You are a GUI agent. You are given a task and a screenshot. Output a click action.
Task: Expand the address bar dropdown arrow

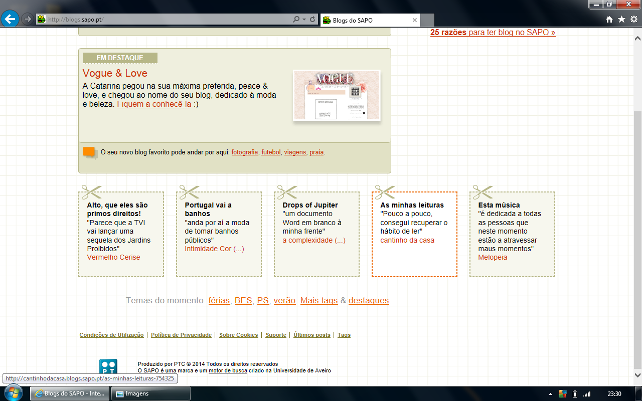coord(304,20)
